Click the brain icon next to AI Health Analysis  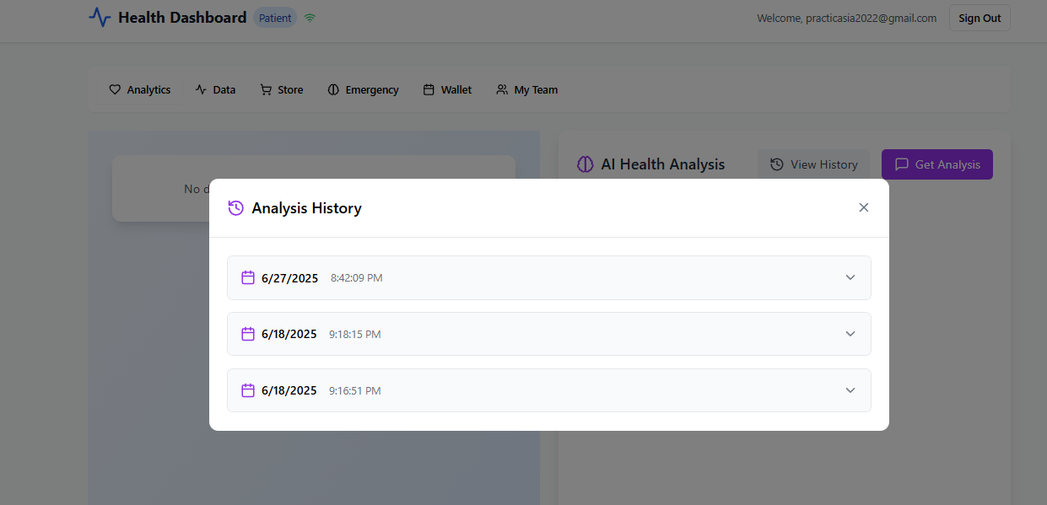[586, 164]
